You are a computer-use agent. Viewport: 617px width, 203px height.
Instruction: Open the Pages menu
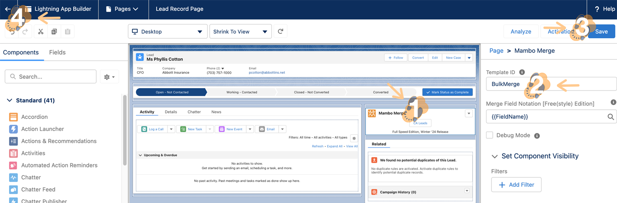point(122,9)
